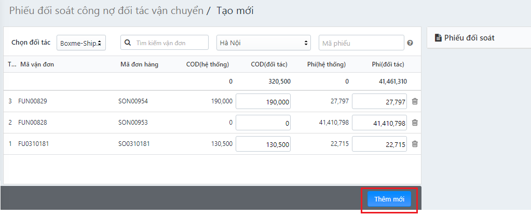Edit partner fee field showing 41,410,798
531x215 pixels.
[379, 123]
